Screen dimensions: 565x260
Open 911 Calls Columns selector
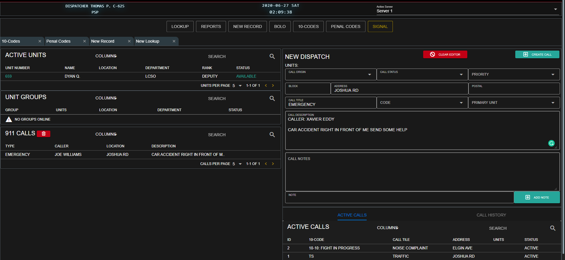[x=106, y=134]
